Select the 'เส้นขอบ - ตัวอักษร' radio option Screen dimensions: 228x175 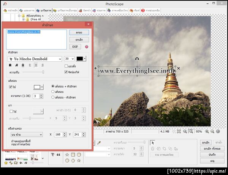53,97
